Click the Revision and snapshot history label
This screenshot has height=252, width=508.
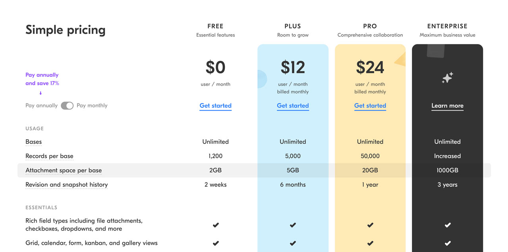pos(66,185)
